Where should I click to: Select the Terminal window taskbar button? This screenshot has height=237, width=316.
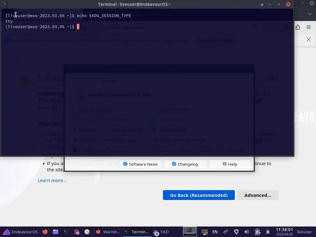(x=137, y=232)
